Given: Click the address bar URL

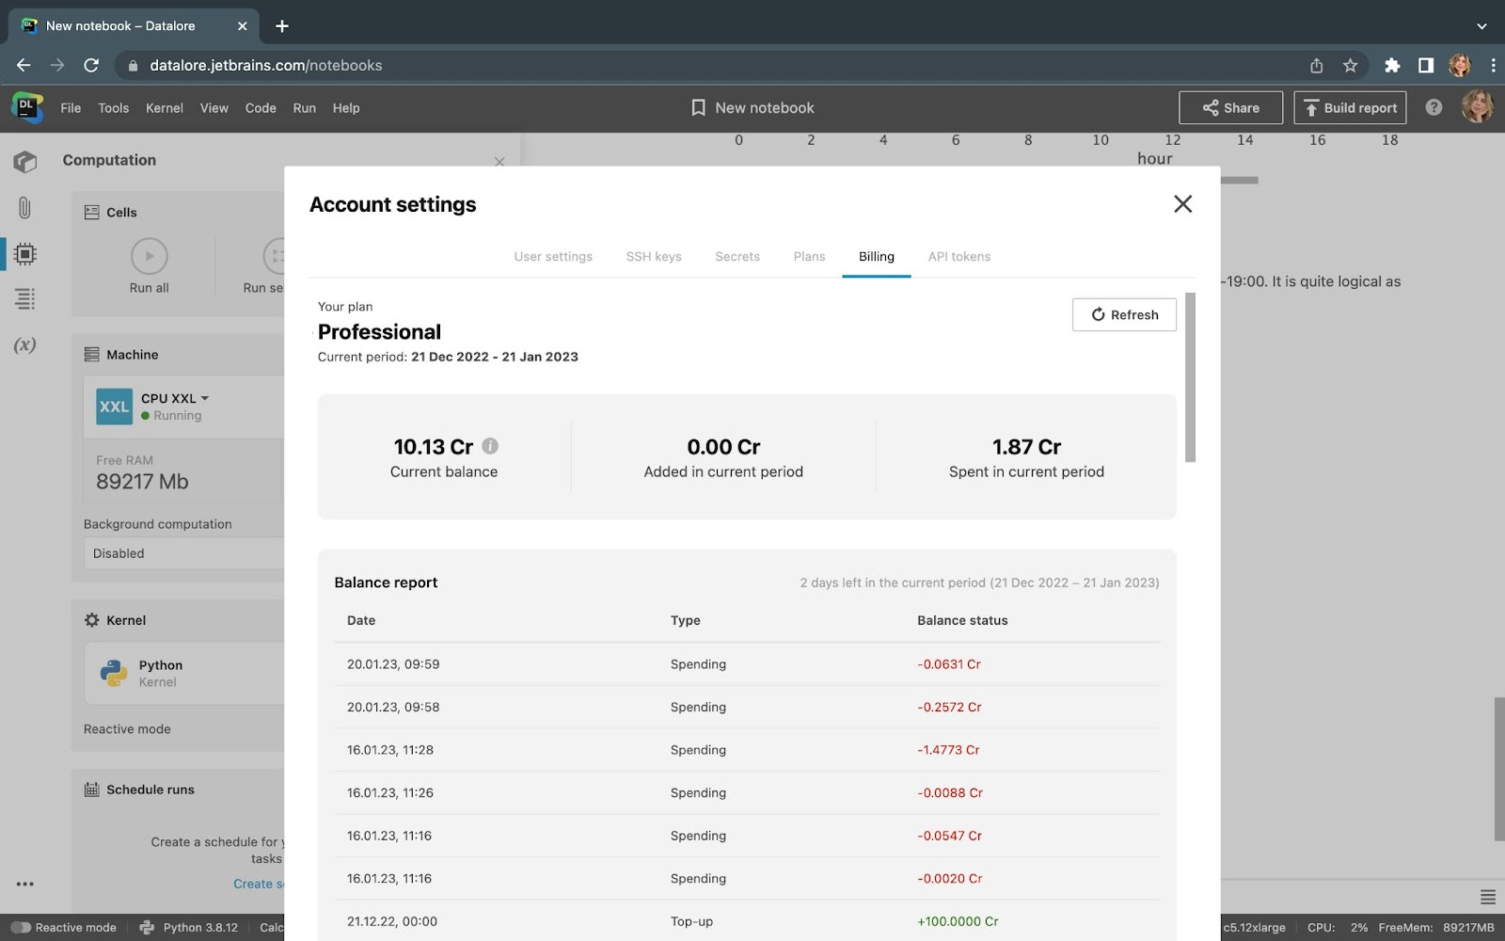Looking at the screenshot, I should (266, 65).
